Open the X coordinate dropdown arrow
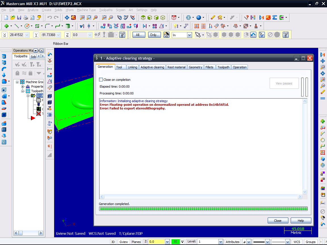This screenshot has height=245, width=327. 27,35
